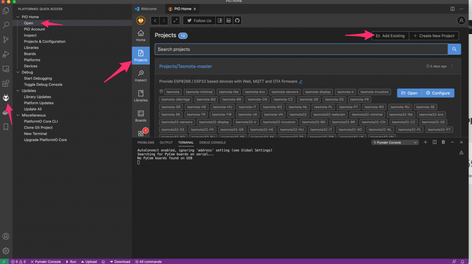This screenshot has width=472, height=264.
Task: Open the Search view in activity bar
Action: tap(6, 25)
